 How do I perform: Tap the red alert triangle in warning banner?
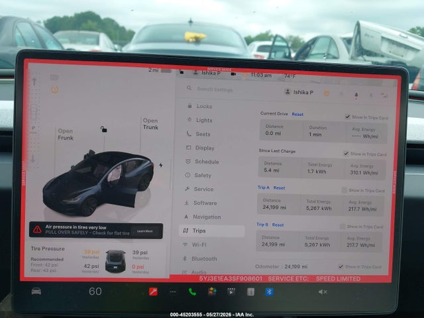[x=37, y=230]
